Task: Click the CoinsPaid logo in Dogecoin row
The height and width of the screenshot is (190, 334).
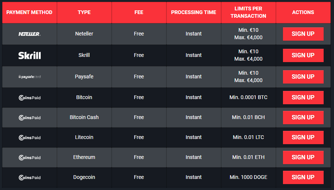Action: [29, 177]
